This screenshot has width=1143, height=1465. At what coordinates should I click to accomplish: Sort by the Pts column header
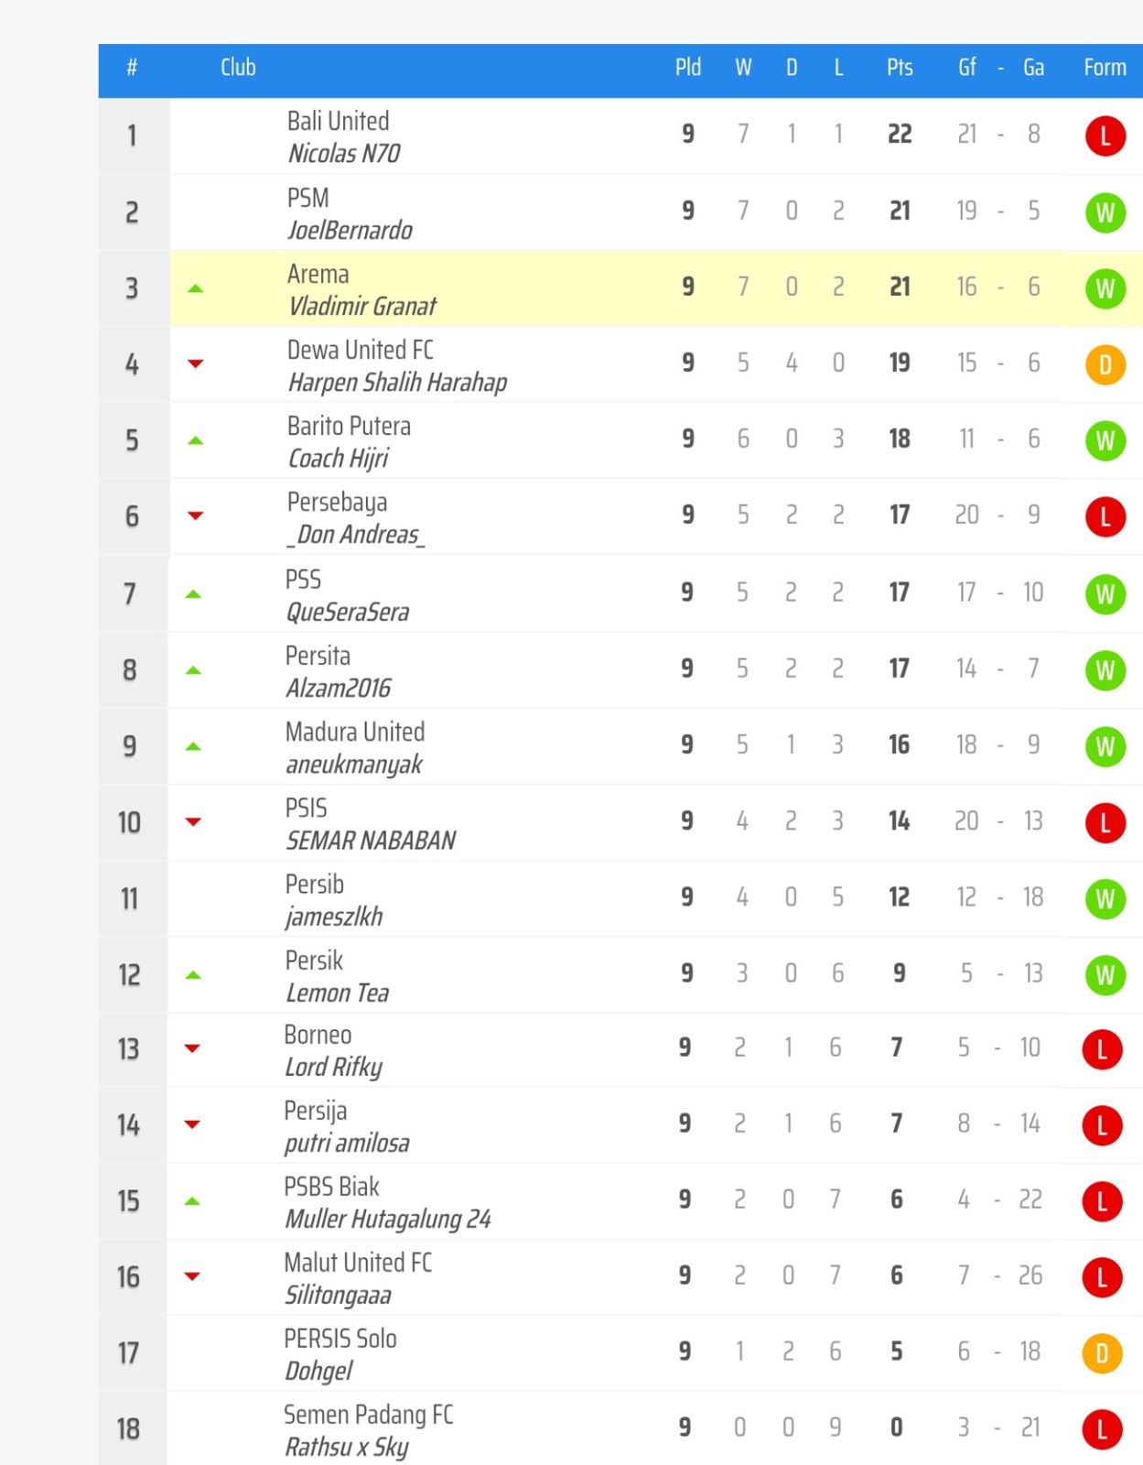pos(900,68)
